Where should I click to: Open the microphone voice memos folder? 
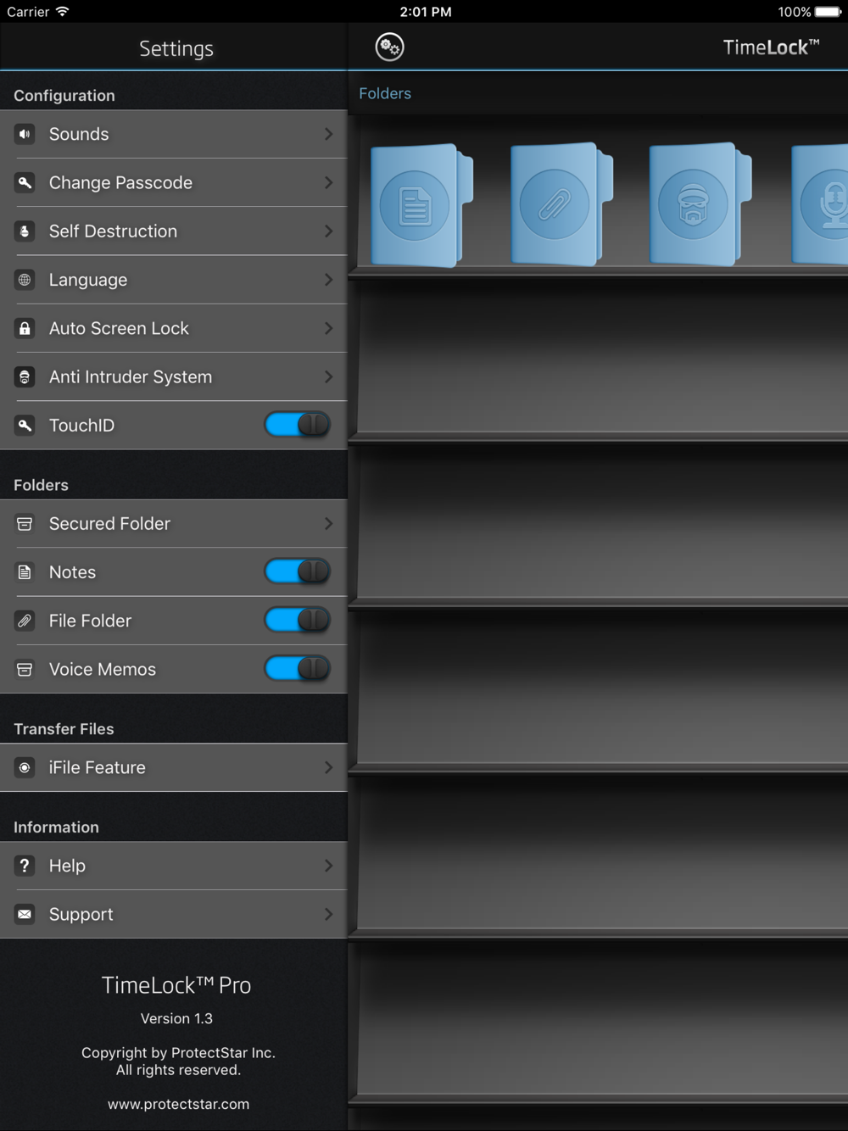click(820, 205)
